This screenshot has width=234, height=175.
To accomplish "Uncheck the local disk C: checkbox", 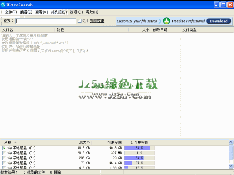I will tap(4, 148).
